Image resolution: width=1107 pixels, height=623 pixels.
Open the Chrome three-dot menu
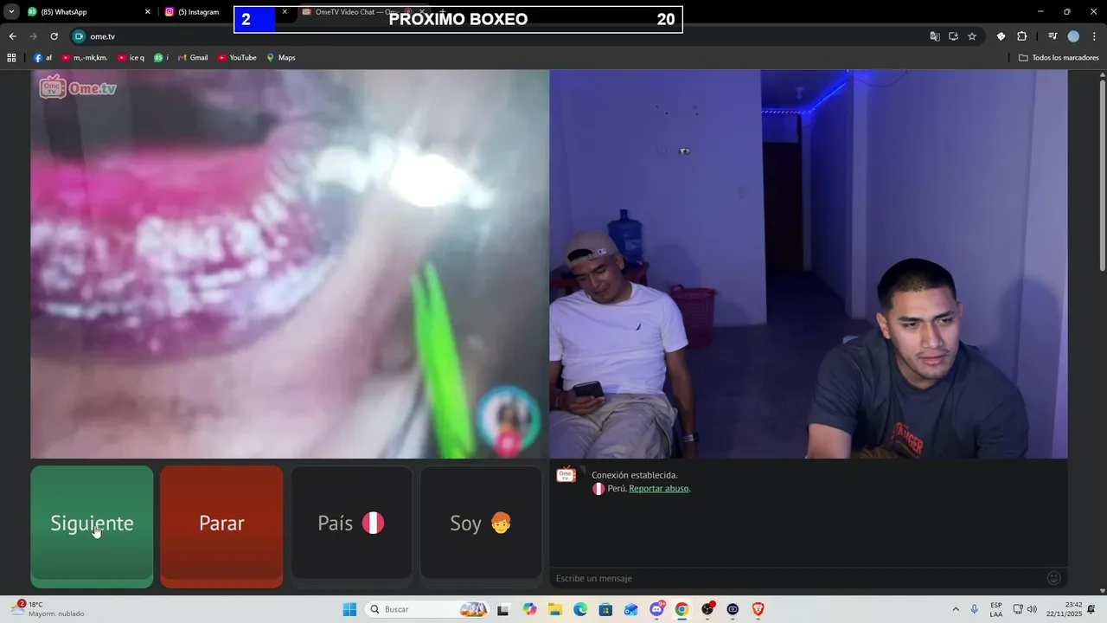[x=1094, y=36]
